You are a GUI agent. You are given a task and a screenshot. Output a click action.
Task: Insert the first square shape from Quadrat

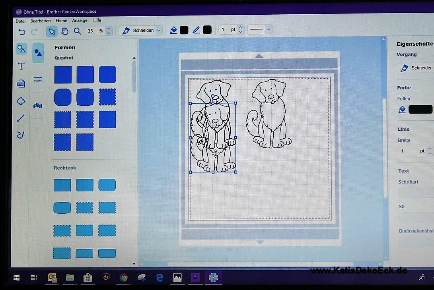tap(63, 75)
